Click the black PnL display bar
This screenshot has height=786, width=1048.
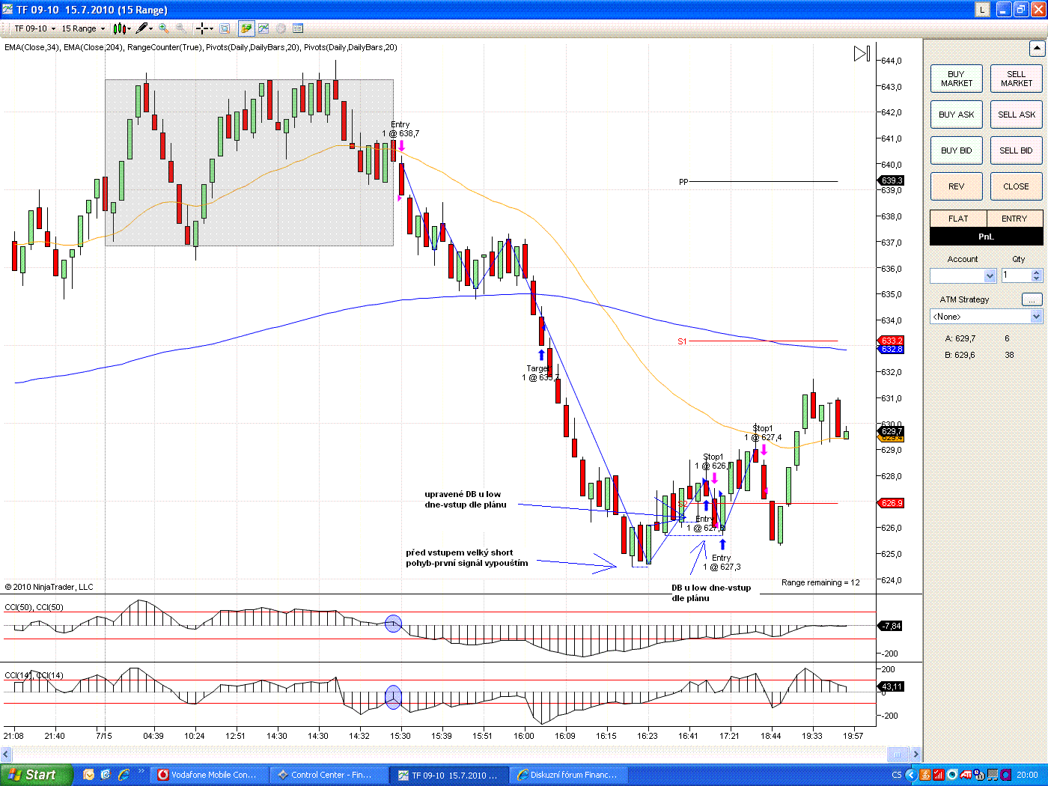[x=987, y=237]
